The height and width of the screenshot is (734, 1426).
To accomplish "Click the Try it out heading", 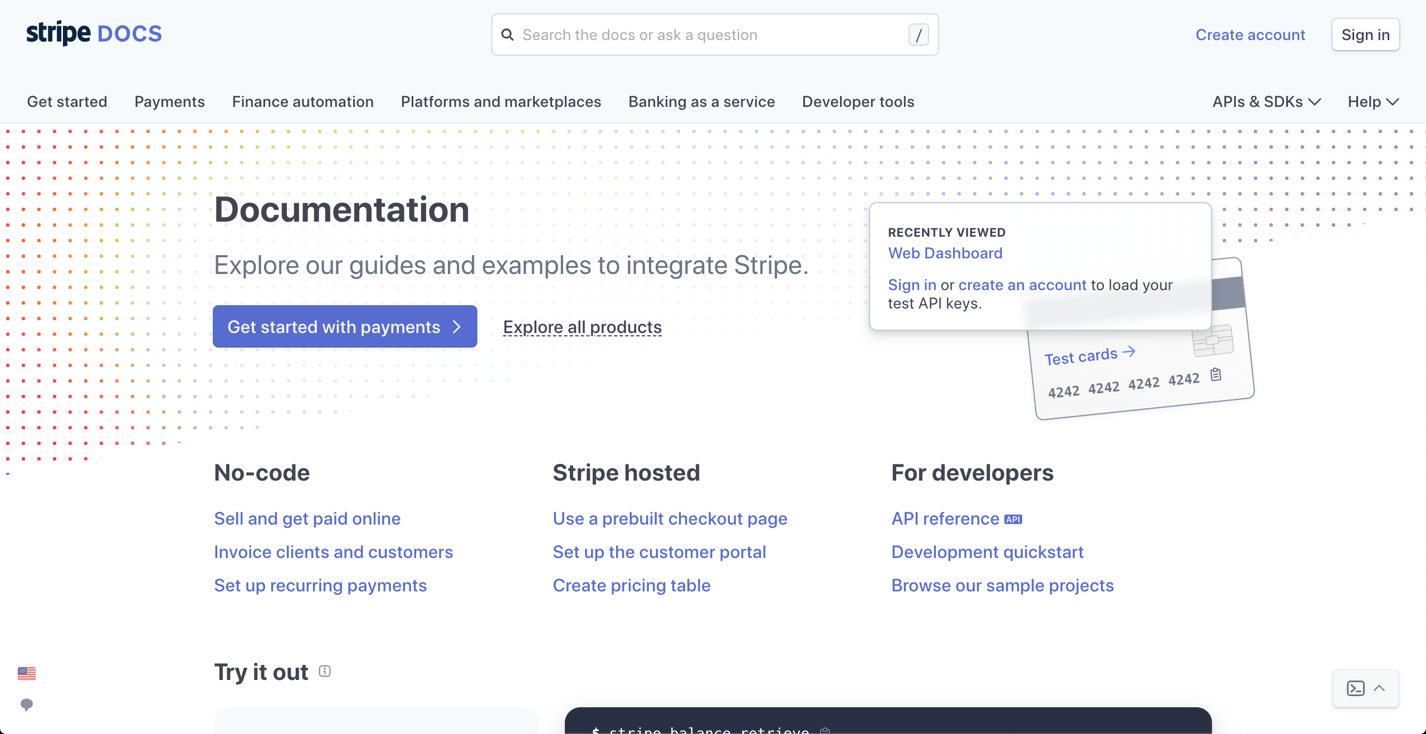I will (261, 672).
